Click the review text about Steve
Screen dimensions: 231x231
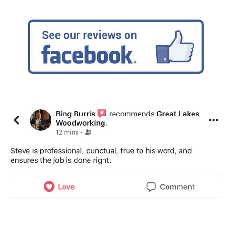(x=101, y=155)
